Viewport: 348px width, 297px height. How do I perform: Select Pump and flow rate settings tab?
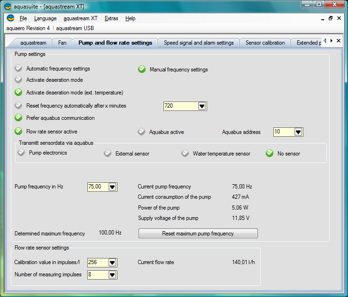coord(115,43)
